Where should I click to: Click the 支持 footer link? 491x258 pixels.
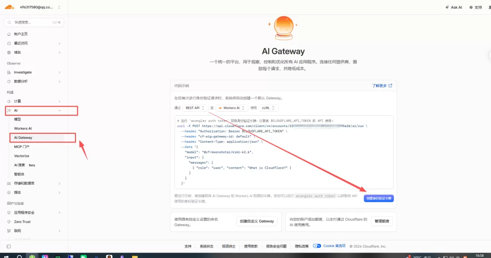188,247
